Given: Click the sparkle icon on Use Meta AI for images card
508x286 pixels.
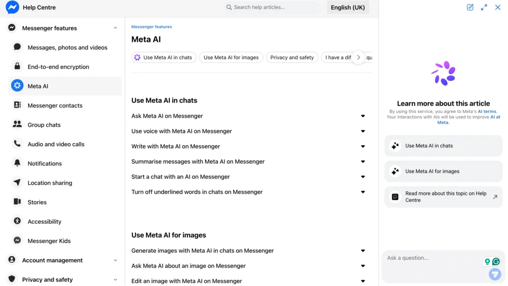Looking at the screenshot, I should pos(395,172).
